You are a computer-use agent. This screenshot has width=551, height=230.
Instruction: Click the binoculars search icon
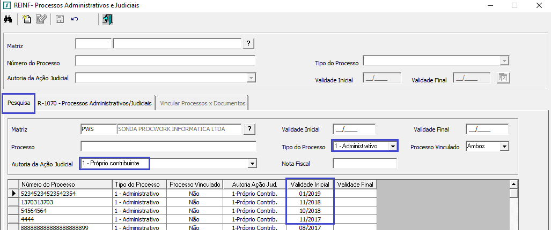pyautogui.click(x=8, y=19)
